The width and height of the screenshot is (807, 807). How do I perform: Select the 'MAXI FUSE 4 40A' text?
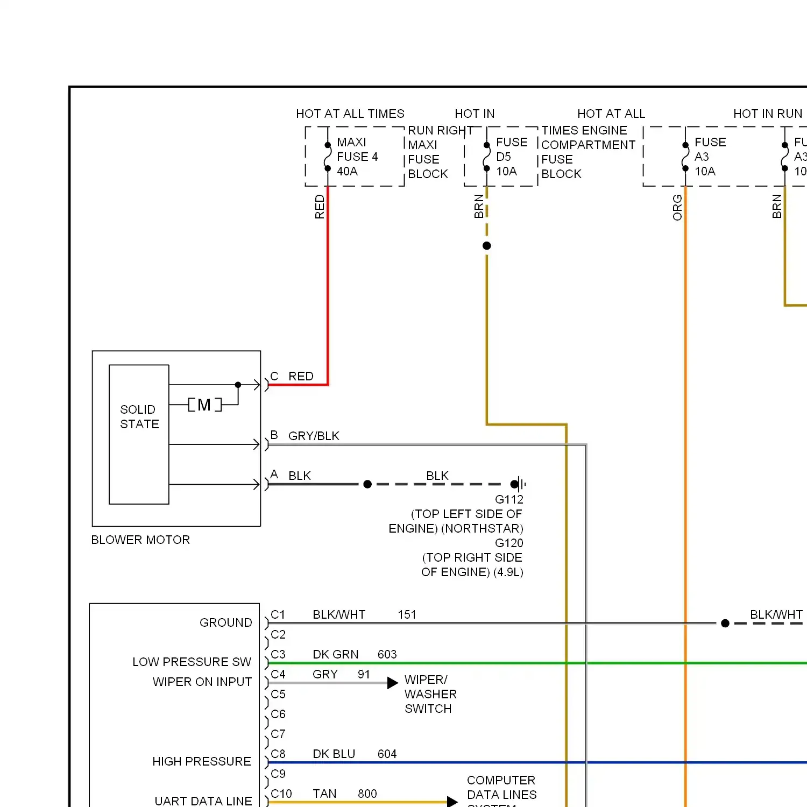(357, 157)
